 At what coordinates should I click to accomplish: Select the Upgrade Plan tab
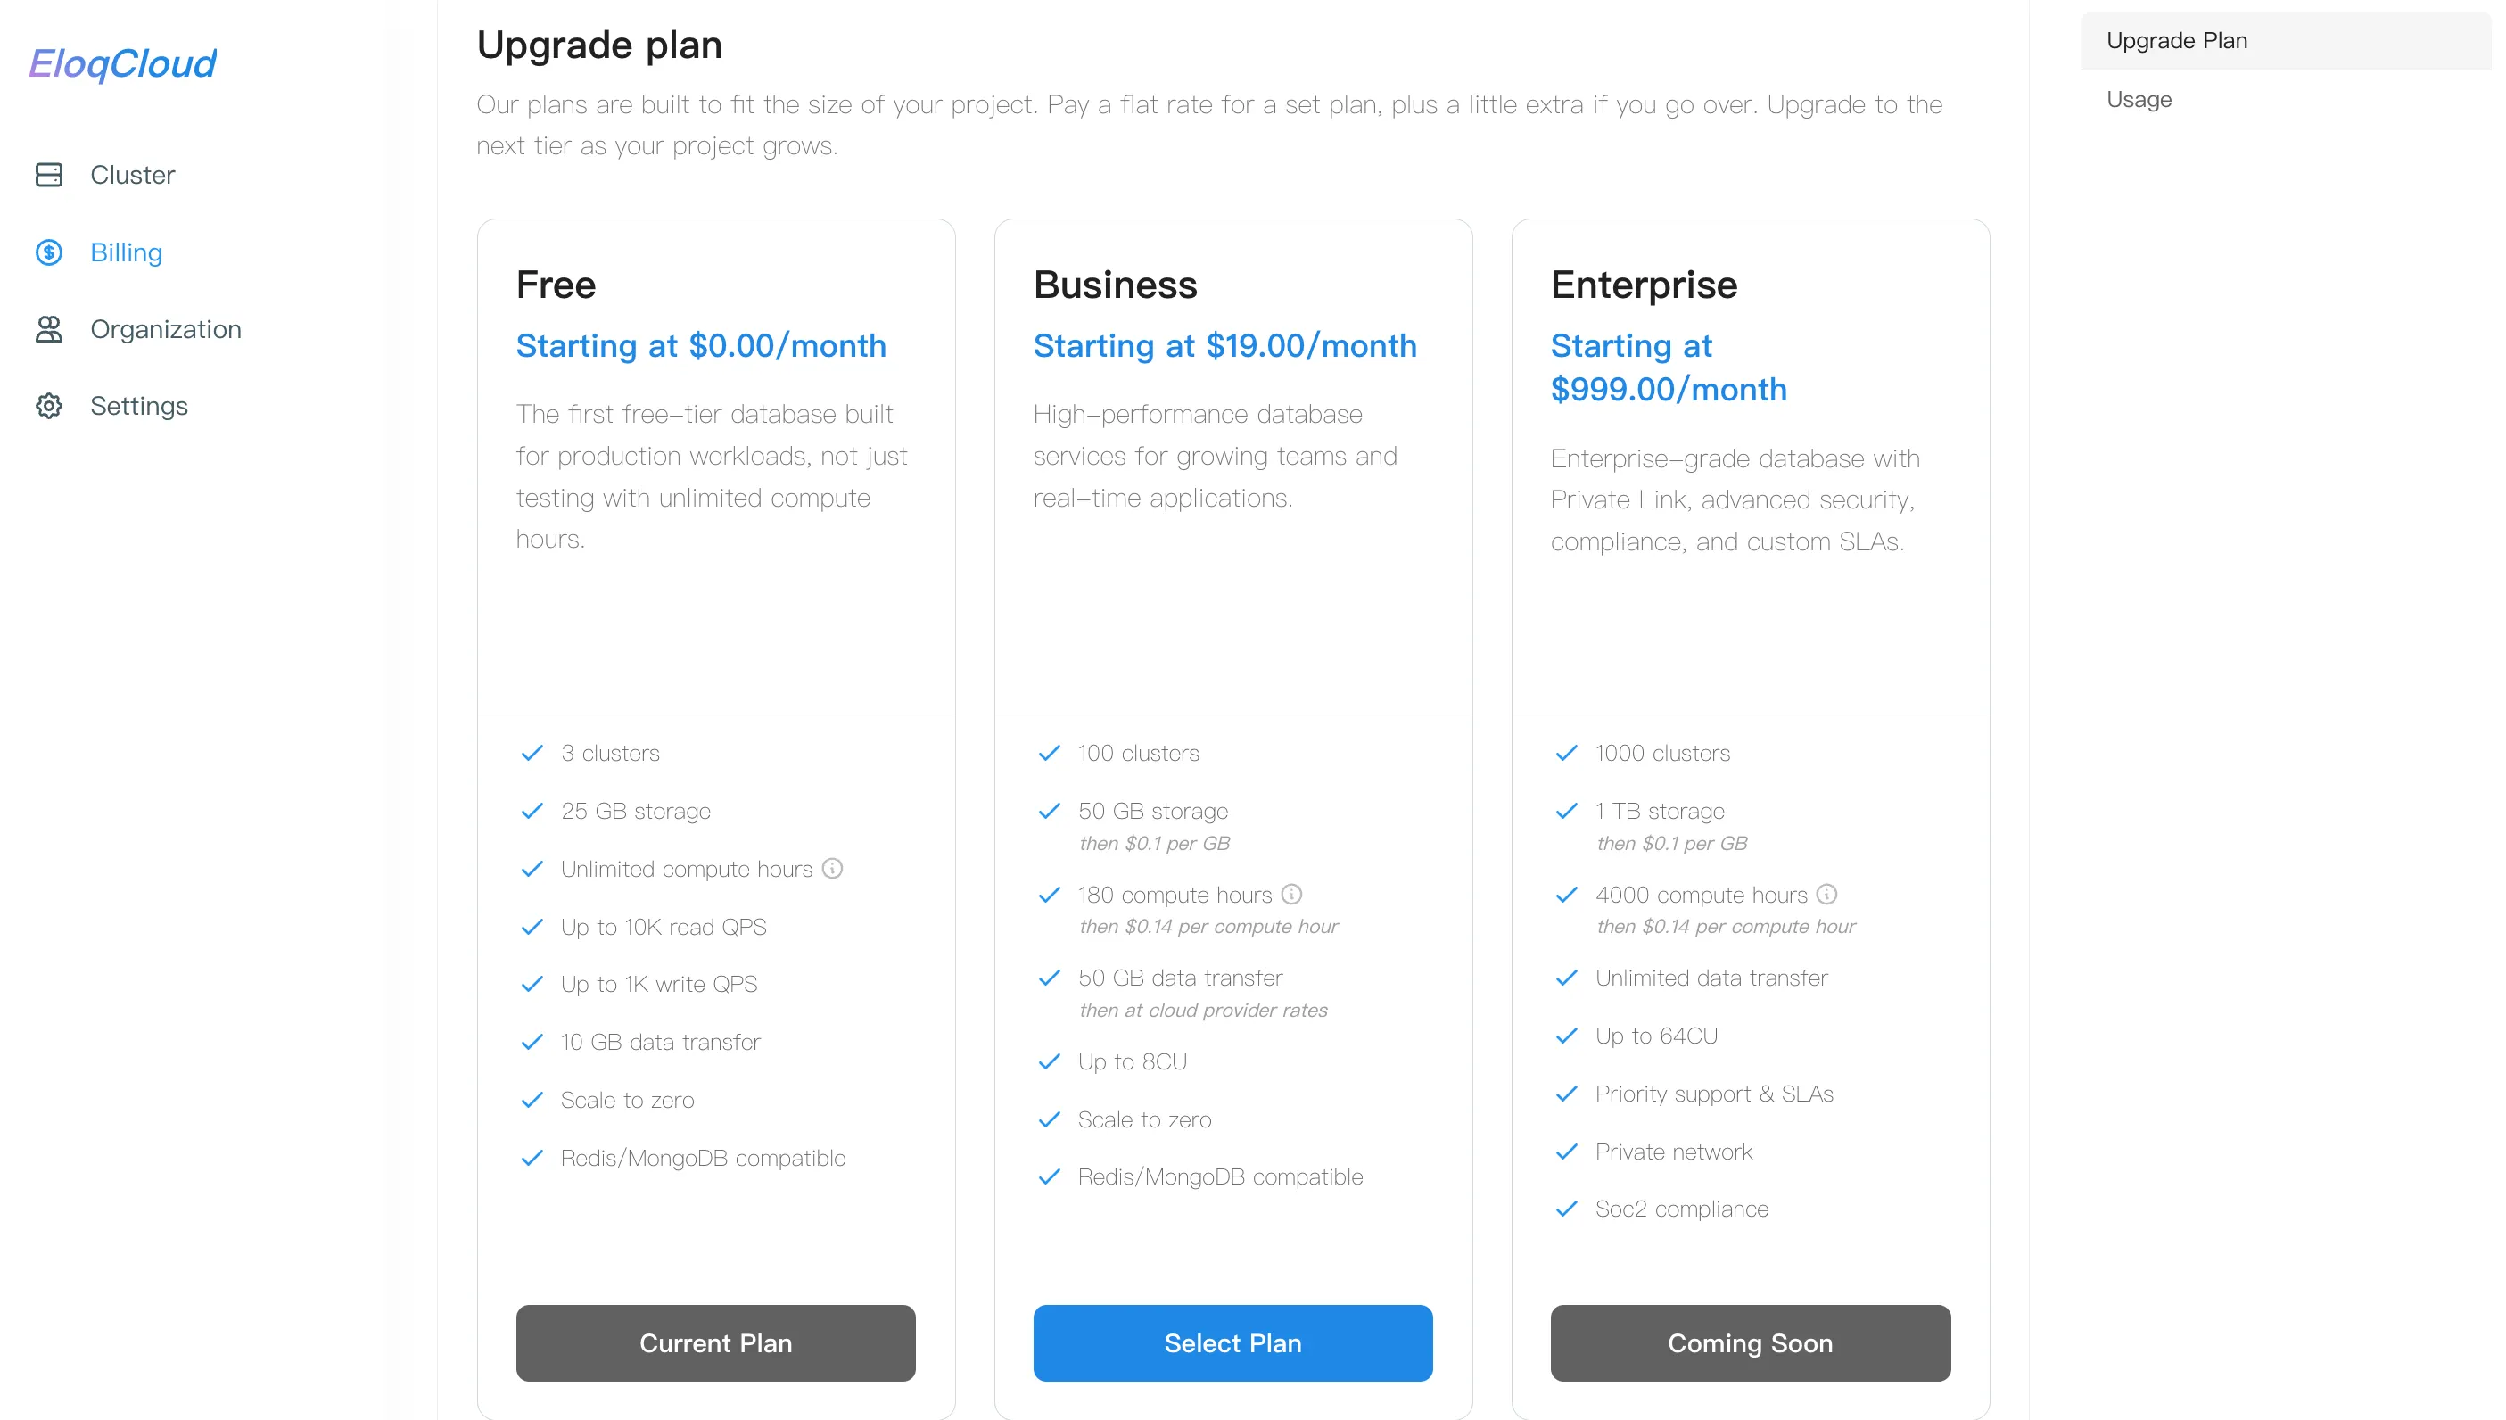tap(2176, 41)
